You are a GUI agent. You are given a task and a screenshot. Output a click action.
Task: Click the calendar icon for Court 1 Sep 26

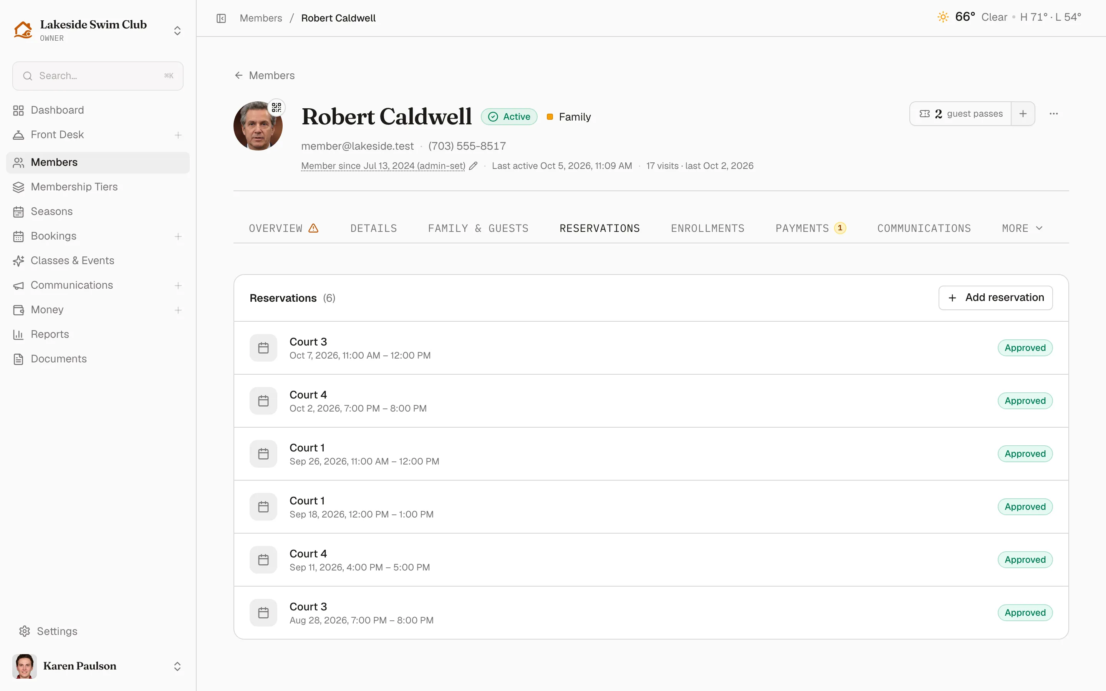(x=263, y=454)
